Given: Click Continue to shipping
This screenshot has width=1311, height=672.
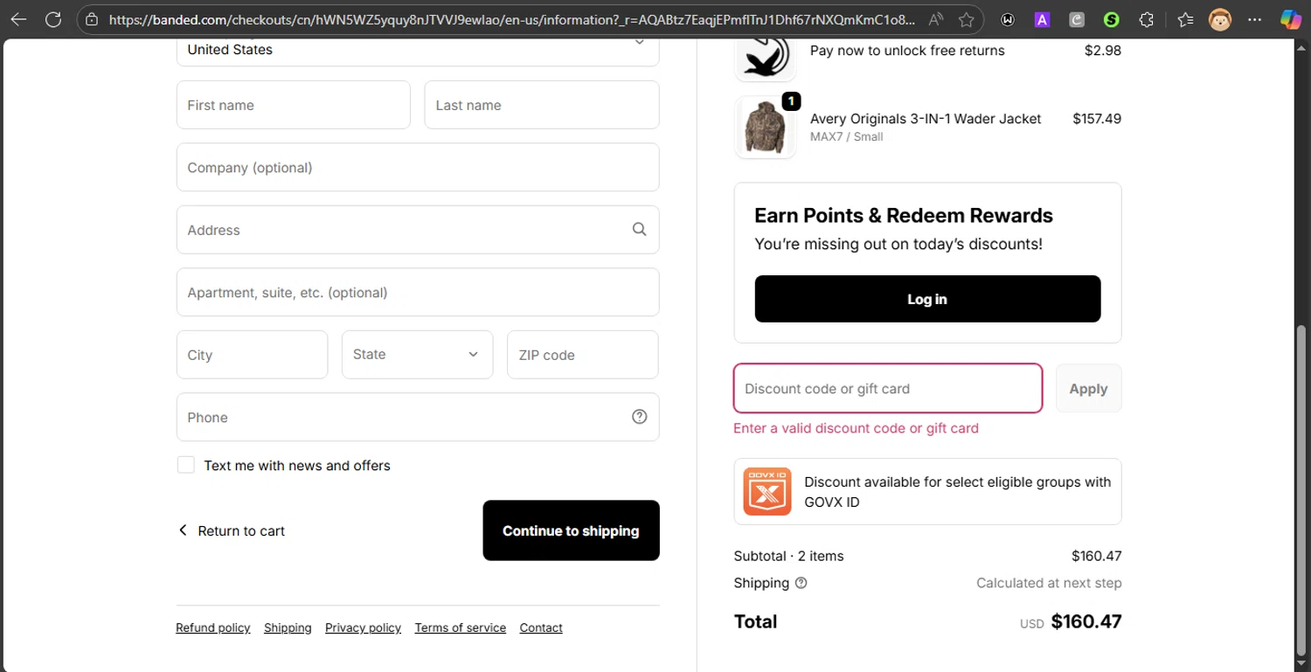Looking at the screenshot, I should [571, 530].
